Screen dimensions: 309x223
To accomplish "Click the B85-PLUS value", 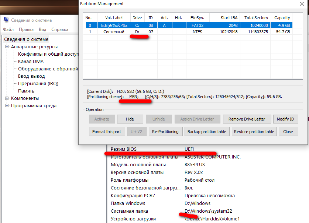I will point(195,164).
